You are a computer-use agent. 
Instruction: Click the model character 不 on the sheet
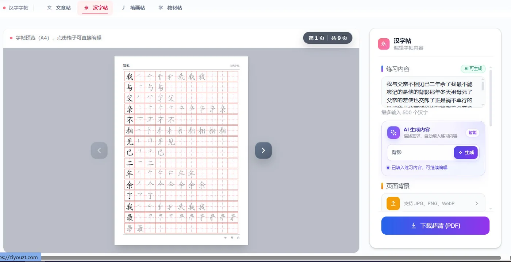130,120
